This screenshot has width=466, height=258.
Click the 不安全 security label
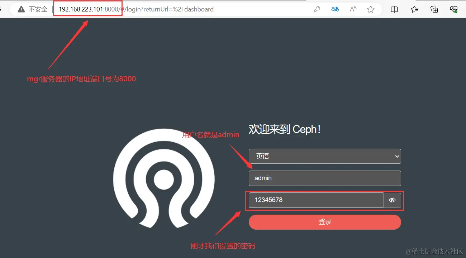[x=38, y=9]
